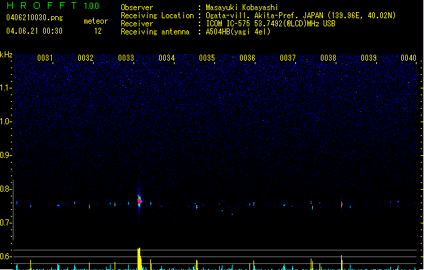The width and height of the screenshot is (424, 270).
Task: Click time marker 0033
Action: point(126,58)
